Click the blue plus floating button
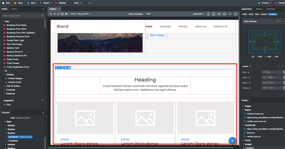The image size is (285, 149). pos(232,141)
